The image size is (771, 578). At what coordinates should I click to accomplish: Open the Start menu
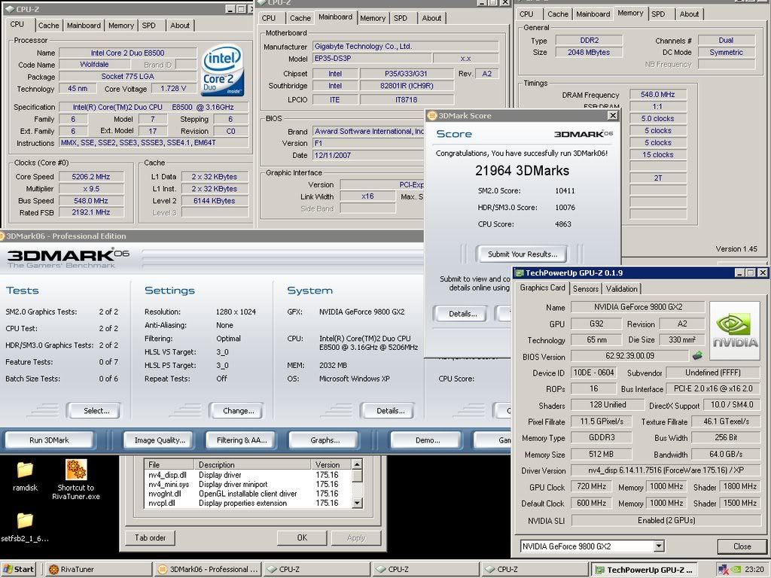[19, 570]
